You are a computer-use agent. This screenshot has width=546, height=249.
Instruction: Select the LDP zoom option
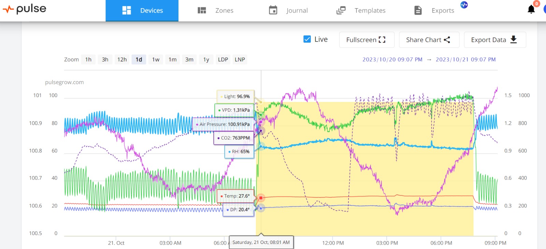pos(223,60)
